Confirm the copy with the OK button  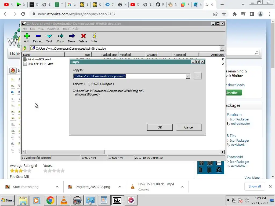[160, 127]
